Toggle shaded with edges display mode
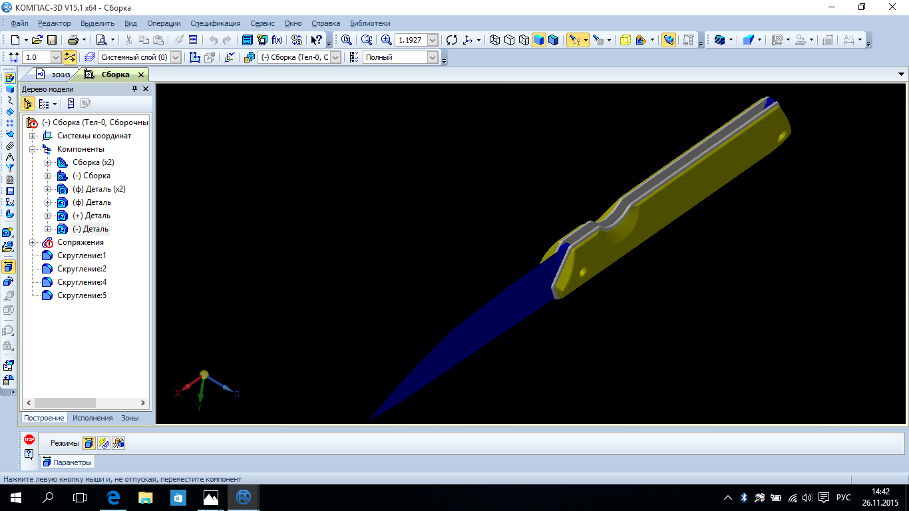Screen dimensions: 909x511 (553, 40)
